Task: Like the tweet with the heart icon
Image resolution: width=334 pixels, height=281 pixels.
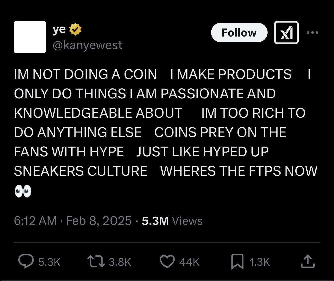Action: (x=167, y=261)
